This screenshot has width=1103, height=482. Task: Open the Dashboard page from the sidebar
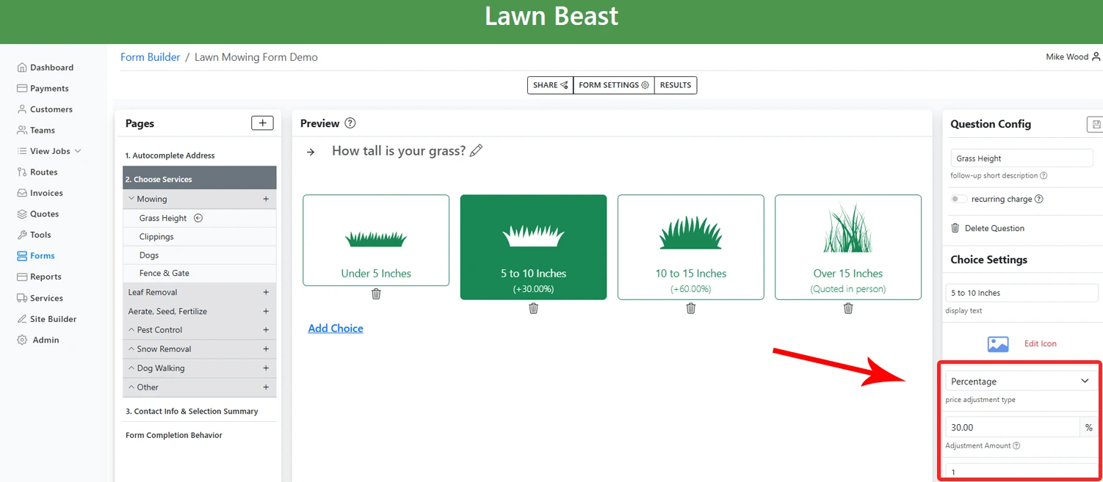(x=46, y=67)
